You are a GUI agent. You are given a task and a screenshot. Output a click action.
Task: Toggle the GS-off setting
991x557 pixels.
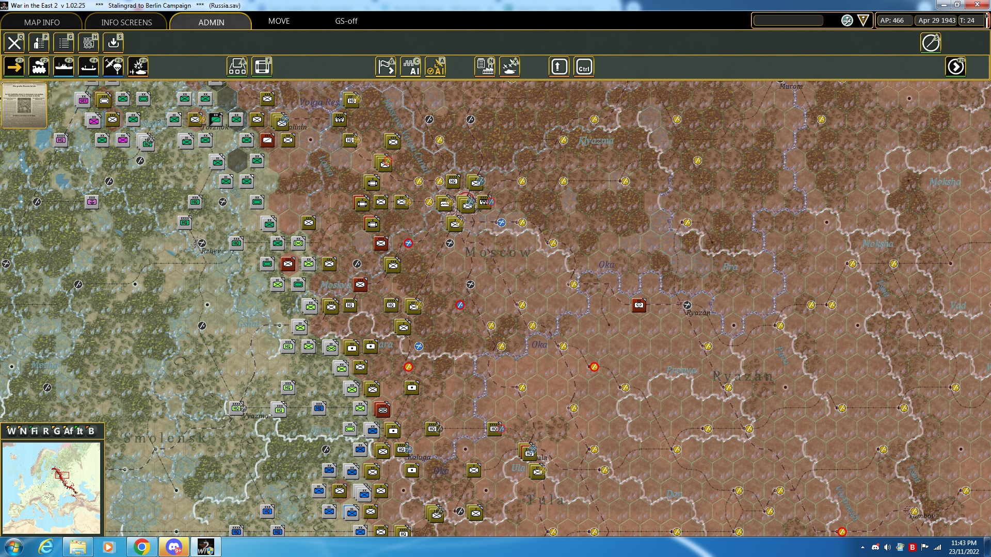tap(346, 21)
